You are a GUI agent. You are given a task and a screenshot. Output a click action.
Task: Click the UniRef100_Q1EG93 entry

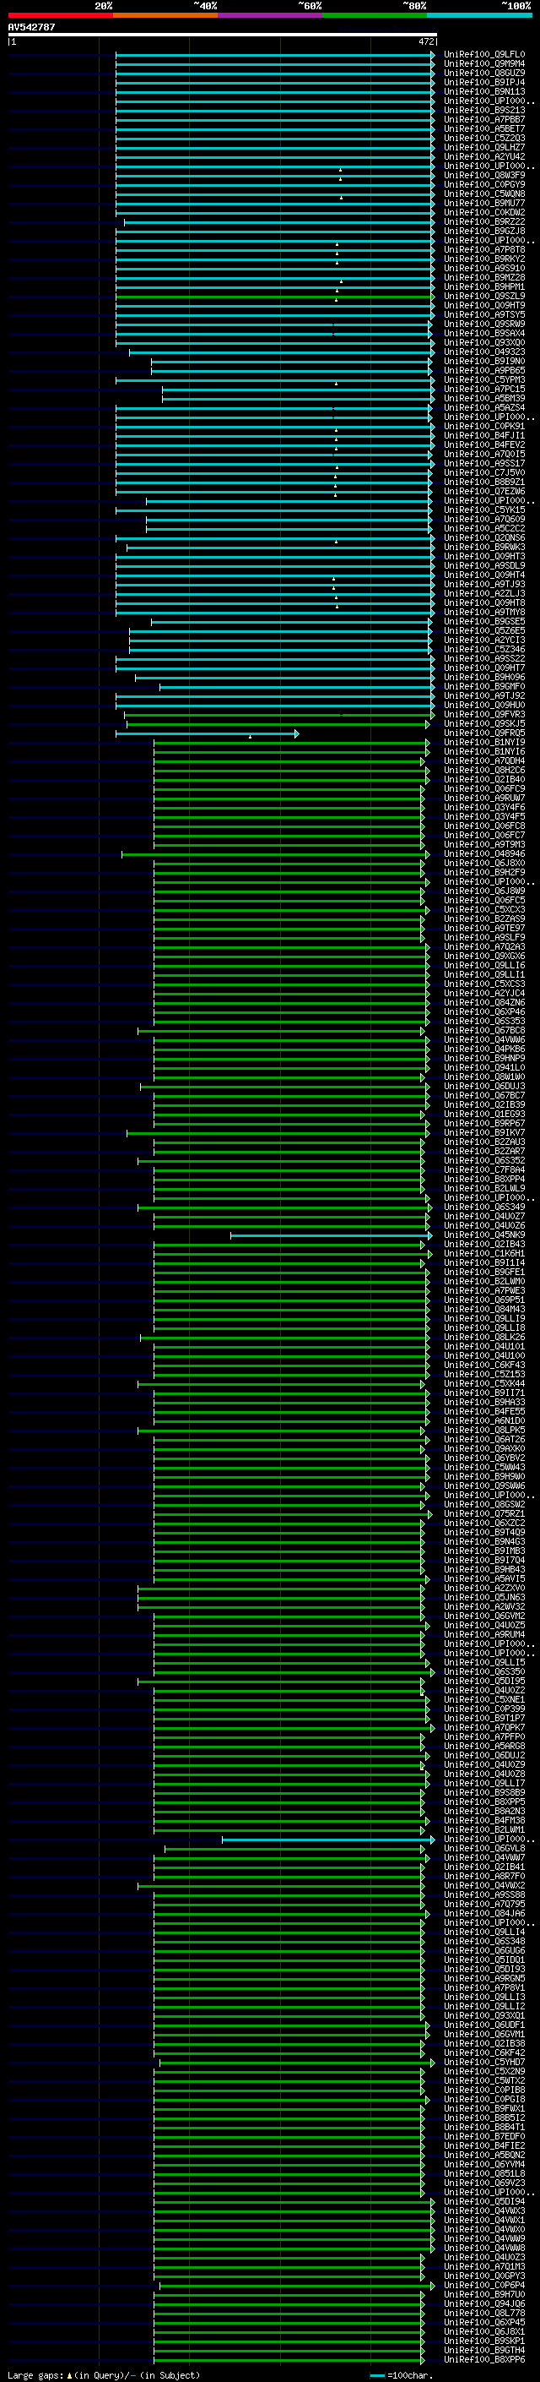pos(484,1114)
